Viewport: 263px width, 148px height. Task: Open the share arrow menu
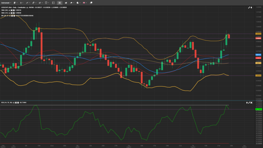pos(72,3)
